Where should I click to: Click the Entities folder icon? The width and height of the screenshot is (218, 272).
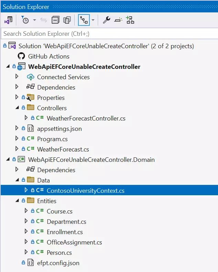pos(31,200)
